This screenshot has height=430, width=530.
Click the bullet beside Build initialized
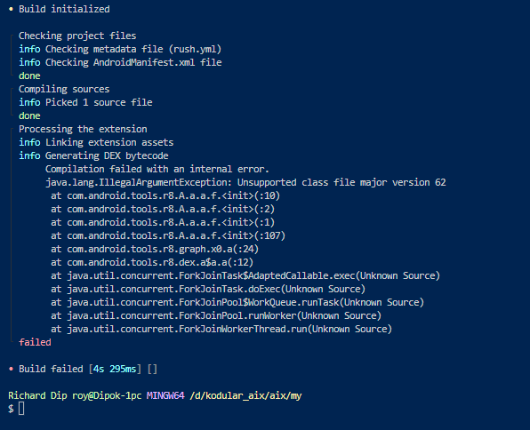[11, 9]
